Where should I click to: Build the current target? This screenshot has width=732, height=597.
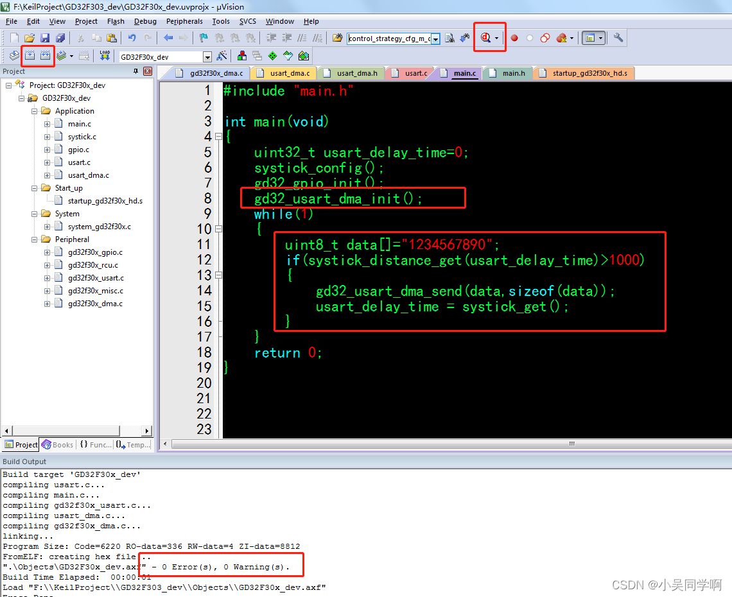pyautogui.click(x=29, y=56)
